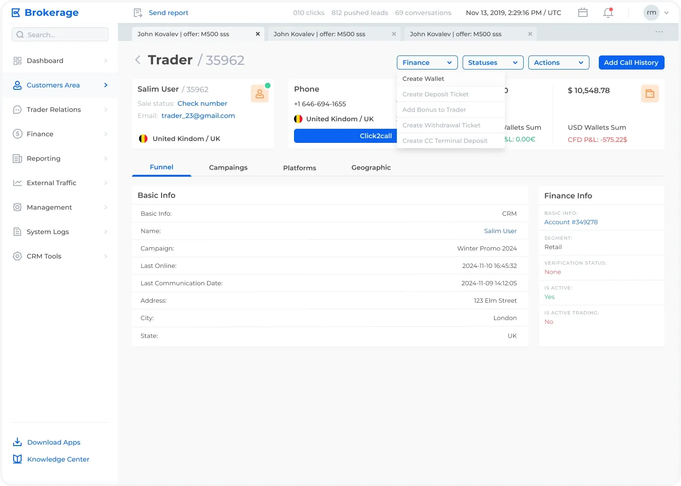Click the System Logs document icon
This screenshot has height=486, width=681.
[x=17, y=232]
